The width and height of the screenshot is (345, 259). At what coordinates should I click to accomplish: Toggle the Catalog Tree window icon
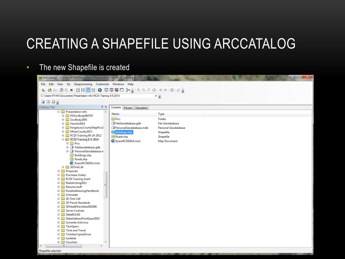[x=106, y=90]
